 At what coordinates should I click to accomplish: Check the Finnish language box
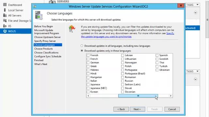tap(88, 55)
